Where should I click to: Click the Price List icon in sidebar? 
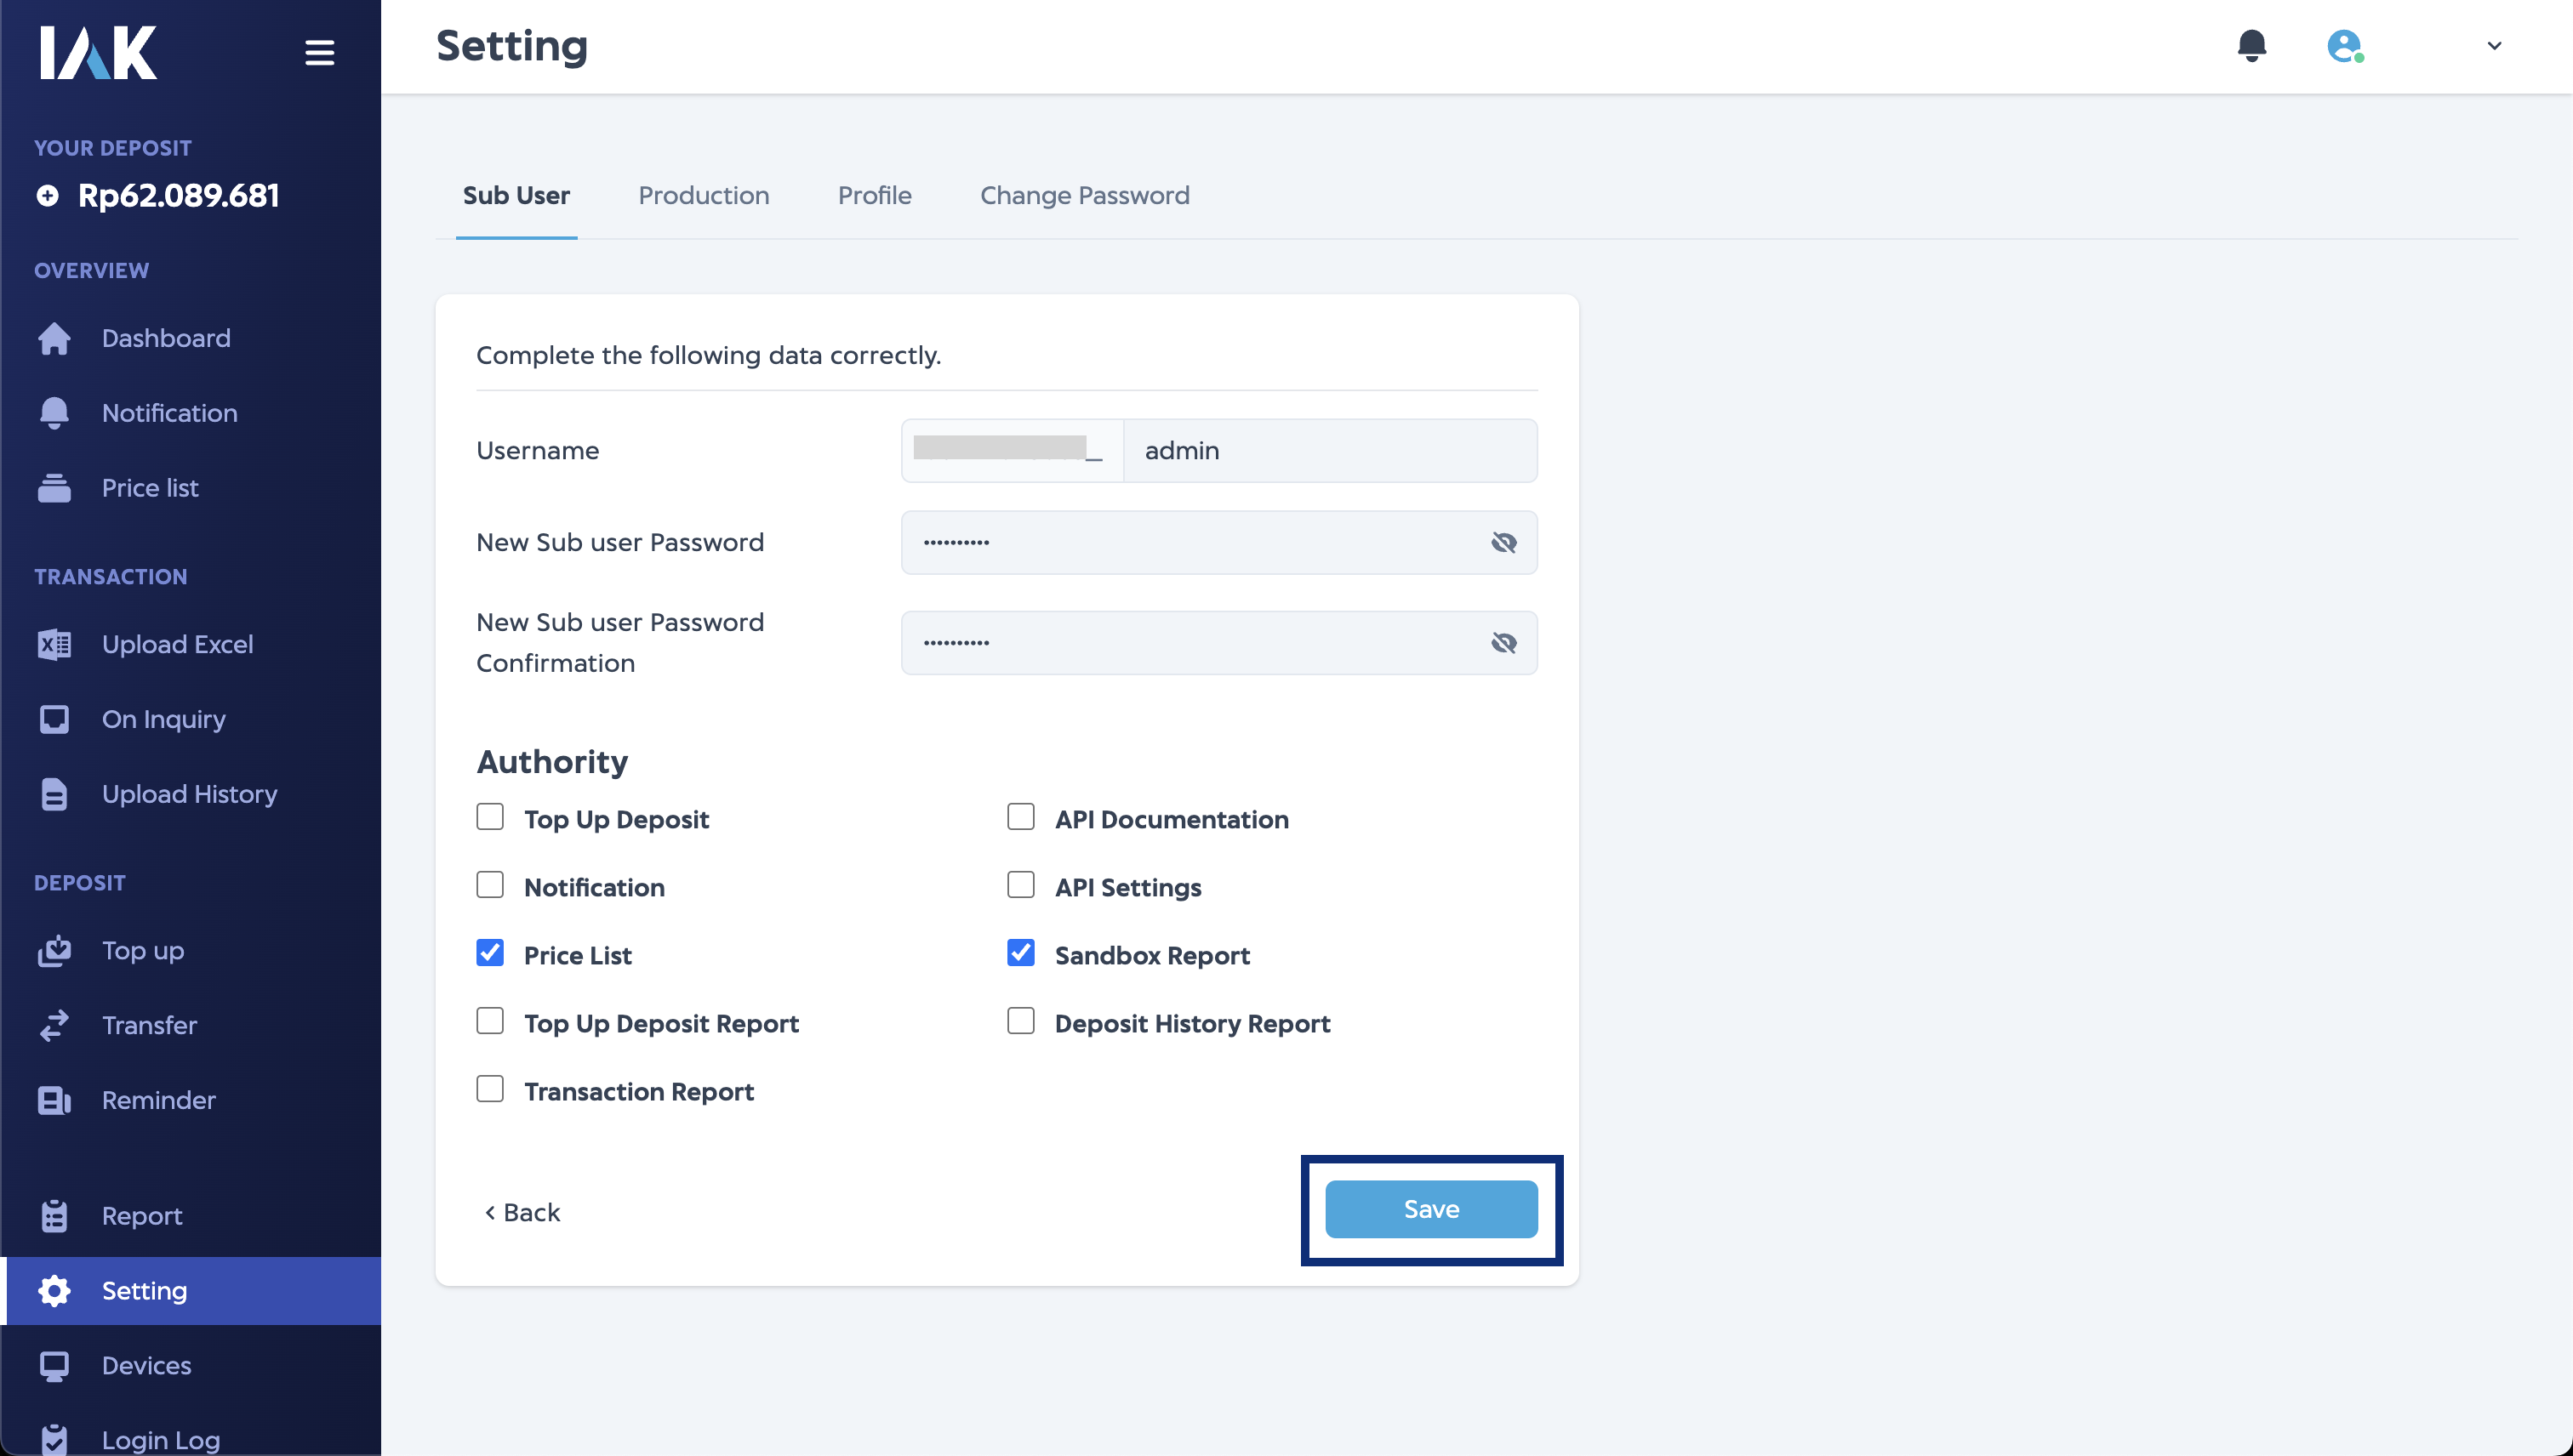click(53, 486)
